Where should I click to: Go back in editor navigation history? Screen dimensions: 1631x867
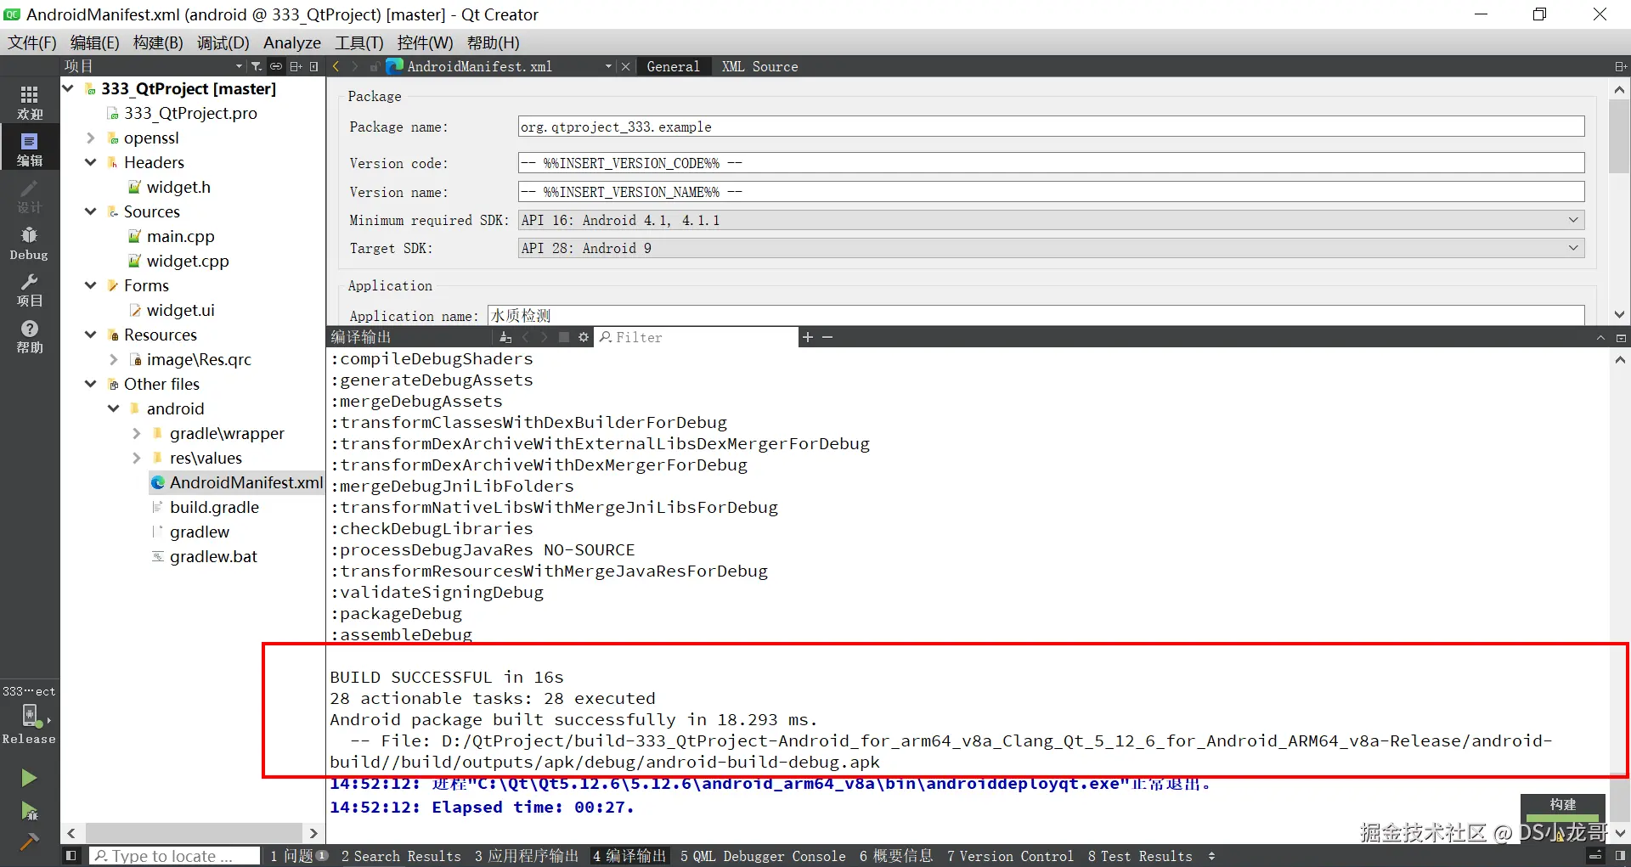point(336,66)
